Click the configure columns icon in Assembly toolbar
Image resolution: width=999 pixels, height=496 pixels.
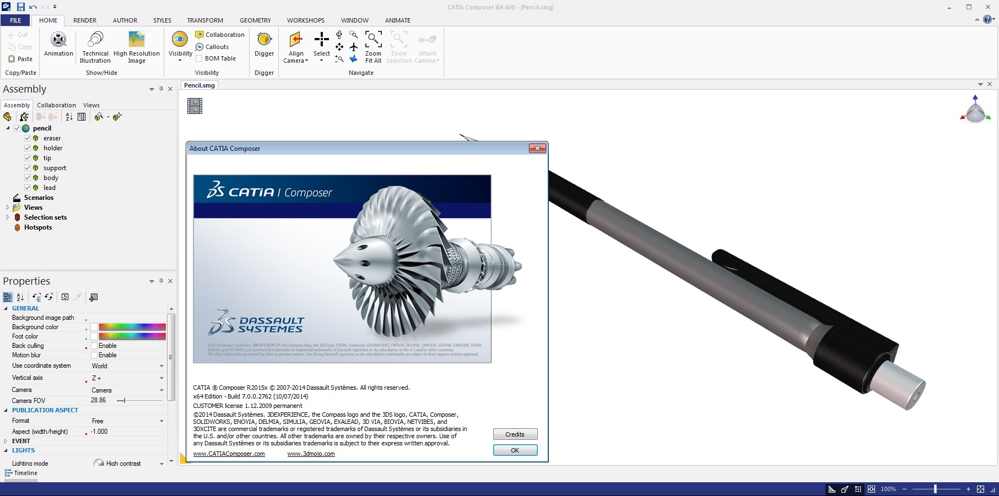pos(82,117)
